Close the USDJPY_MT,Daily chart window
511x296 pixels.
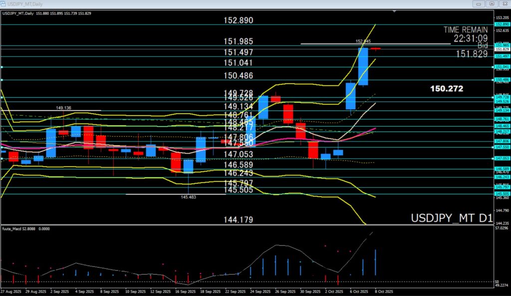(x=504, y=3)
